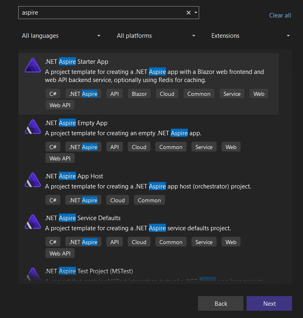Click Common tag on Service Defaults

point(171,242)
